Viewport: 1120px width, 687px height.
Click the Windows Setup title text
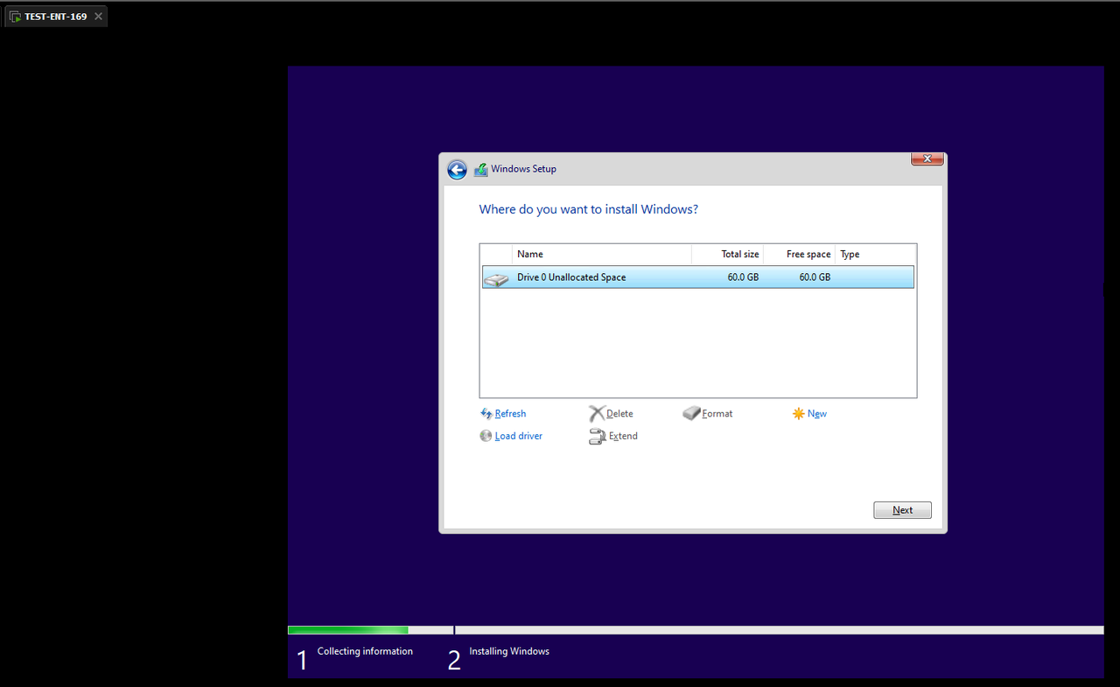pos(523,169)
